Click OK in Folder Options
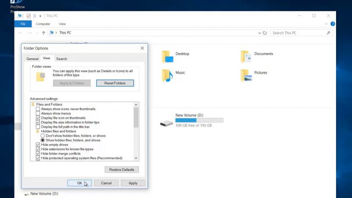352x198 pixels. (x=79, y=183)
